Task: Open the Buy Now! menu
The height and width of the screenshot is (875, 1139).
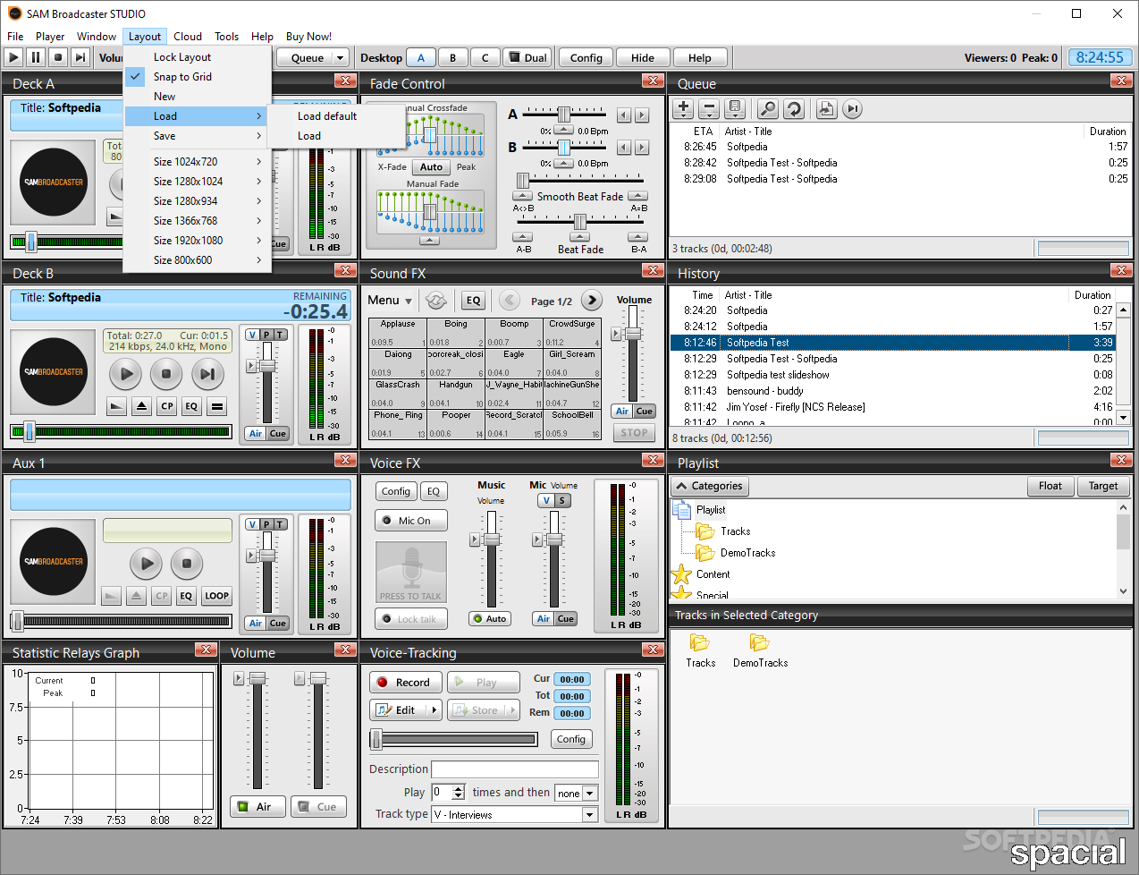Action: [x=308, y=37]
